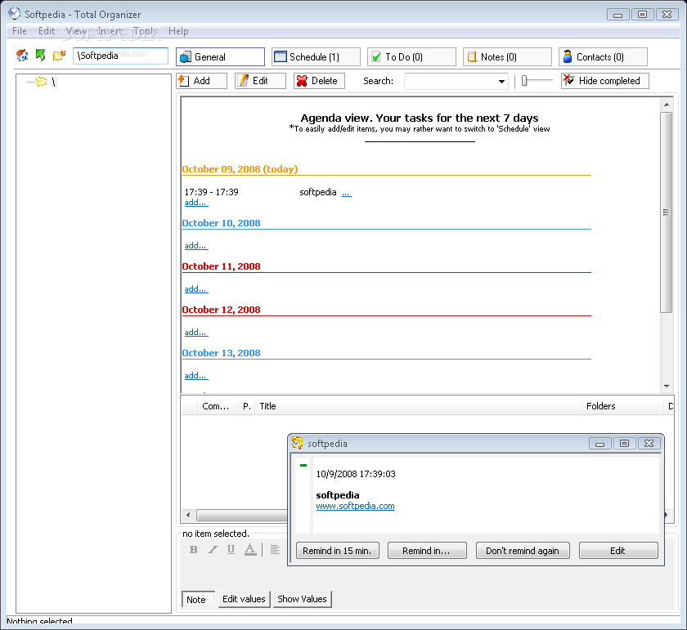
Task: Click the Folders column header
Action: tap(622, 406)
